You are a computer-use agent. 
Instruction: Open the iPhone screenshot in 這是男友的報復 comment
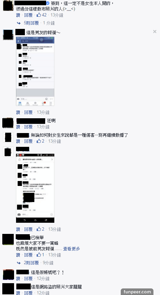(x=35, y=71)
